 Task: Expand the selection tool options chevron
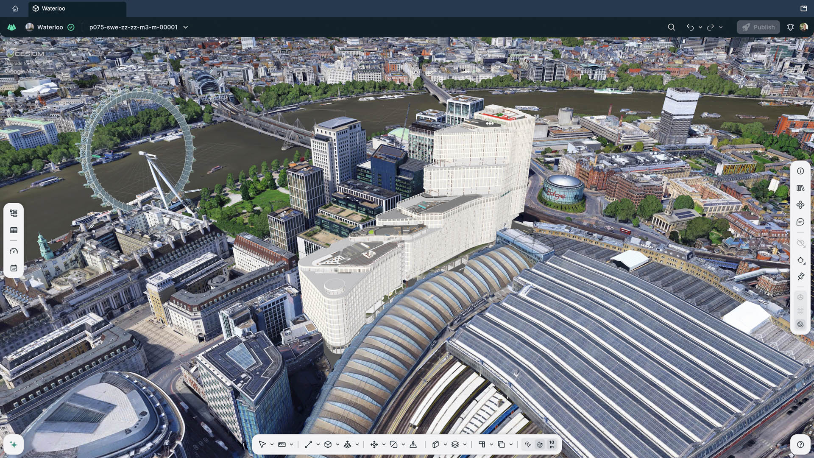pyautogui.click(x=272, y=444)
